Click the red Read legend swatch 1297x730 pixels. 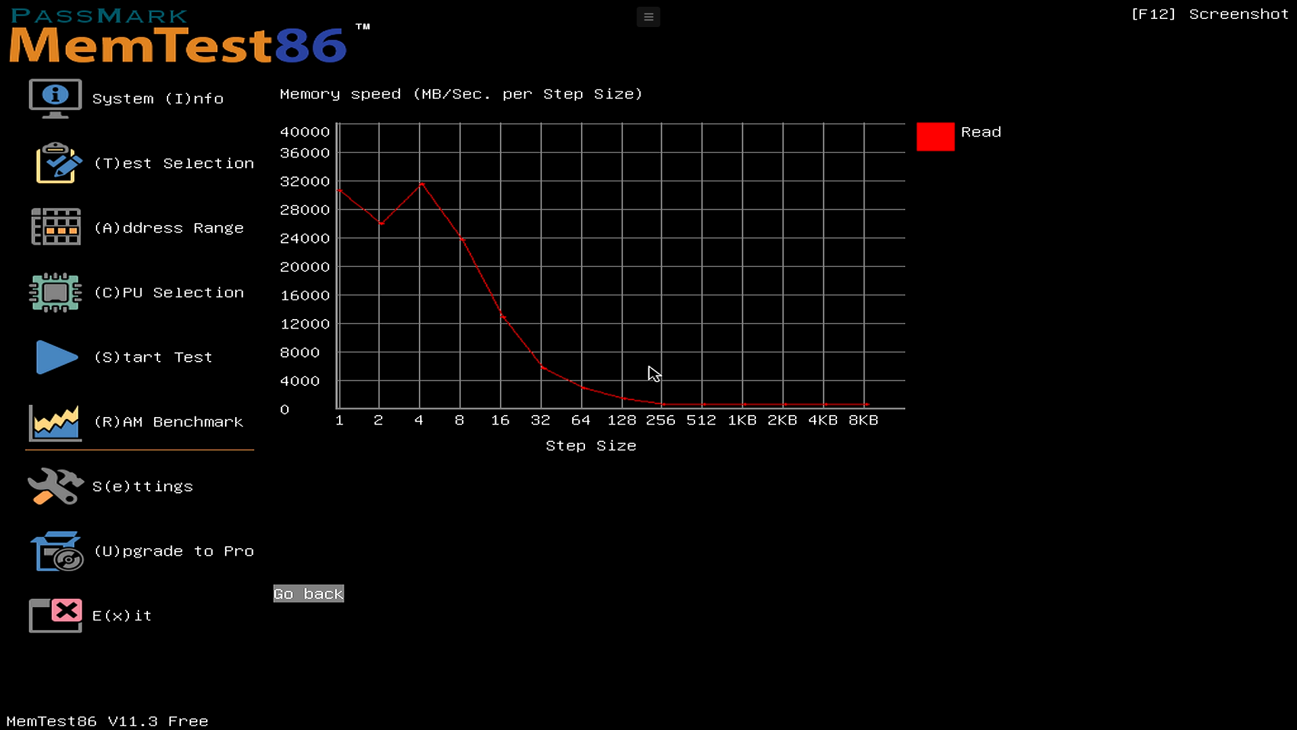pos(935,137)
